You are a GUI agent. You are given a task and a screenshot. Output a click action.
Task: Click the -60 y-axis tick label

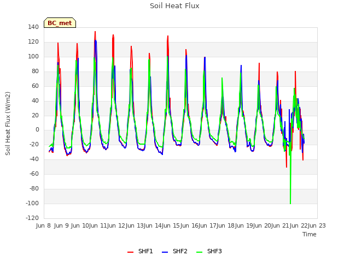[x=34, y=174]
